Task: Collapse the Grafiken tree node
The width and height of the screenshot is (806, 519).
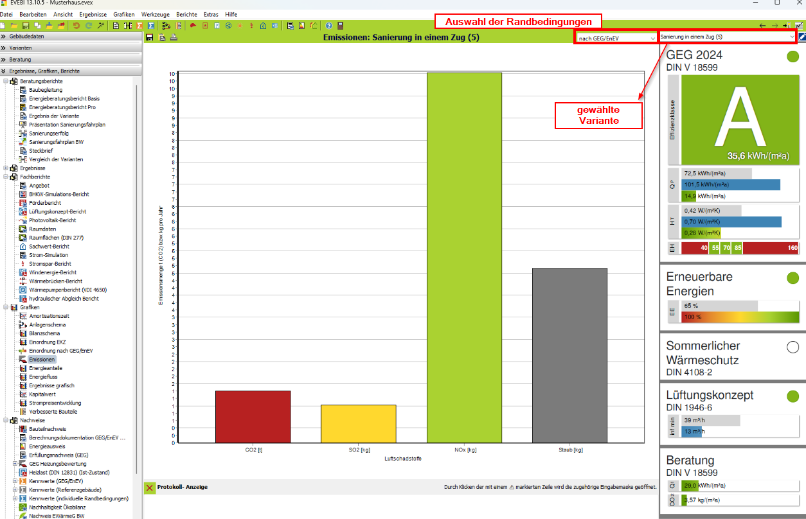Action: (6, 308)
